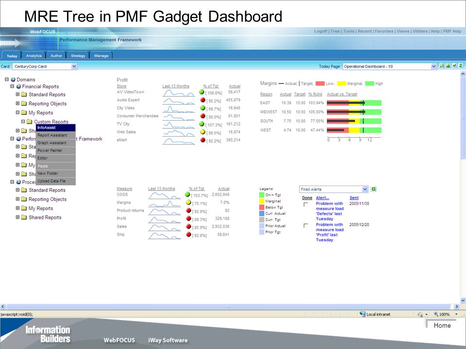Choose New Folder from context menu
Screen dimensions: 466x349
[55, 174]
